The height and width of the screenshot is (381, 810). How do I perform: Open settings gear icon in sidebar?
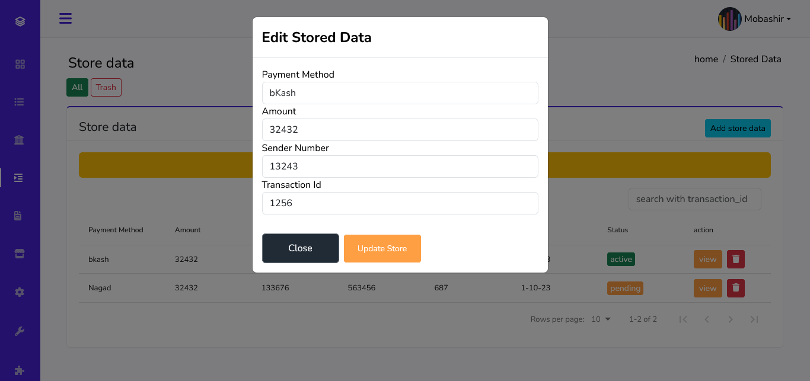20,292
